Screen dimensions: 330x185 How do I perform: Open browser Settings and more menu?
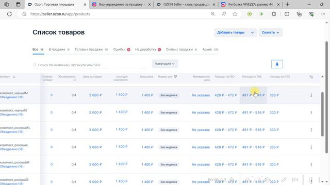click(x=323, y=14)
